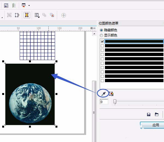Click the publish/launch icon with red arrow
Image resolution: width=164 pixels, height=142 pixels.
point(24,5)
